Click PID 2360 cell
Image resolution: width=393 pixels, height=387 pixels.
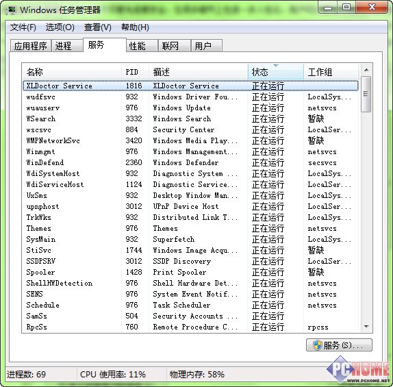[134, 162]
